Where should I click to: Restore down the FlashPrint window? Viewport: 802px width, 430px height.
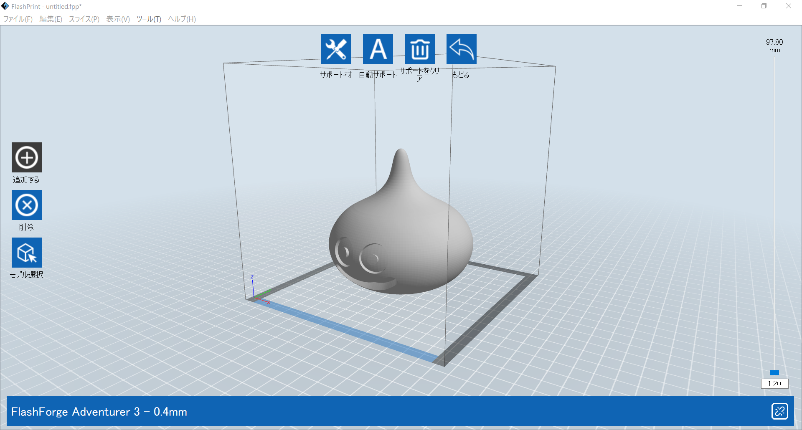click(764, 6)
